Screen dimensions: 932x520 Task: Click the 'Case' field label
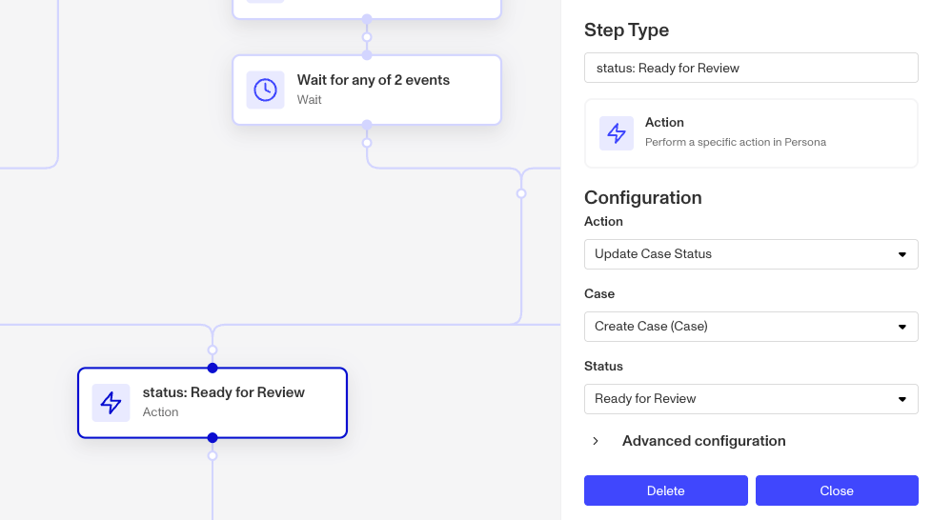[599, 293]
